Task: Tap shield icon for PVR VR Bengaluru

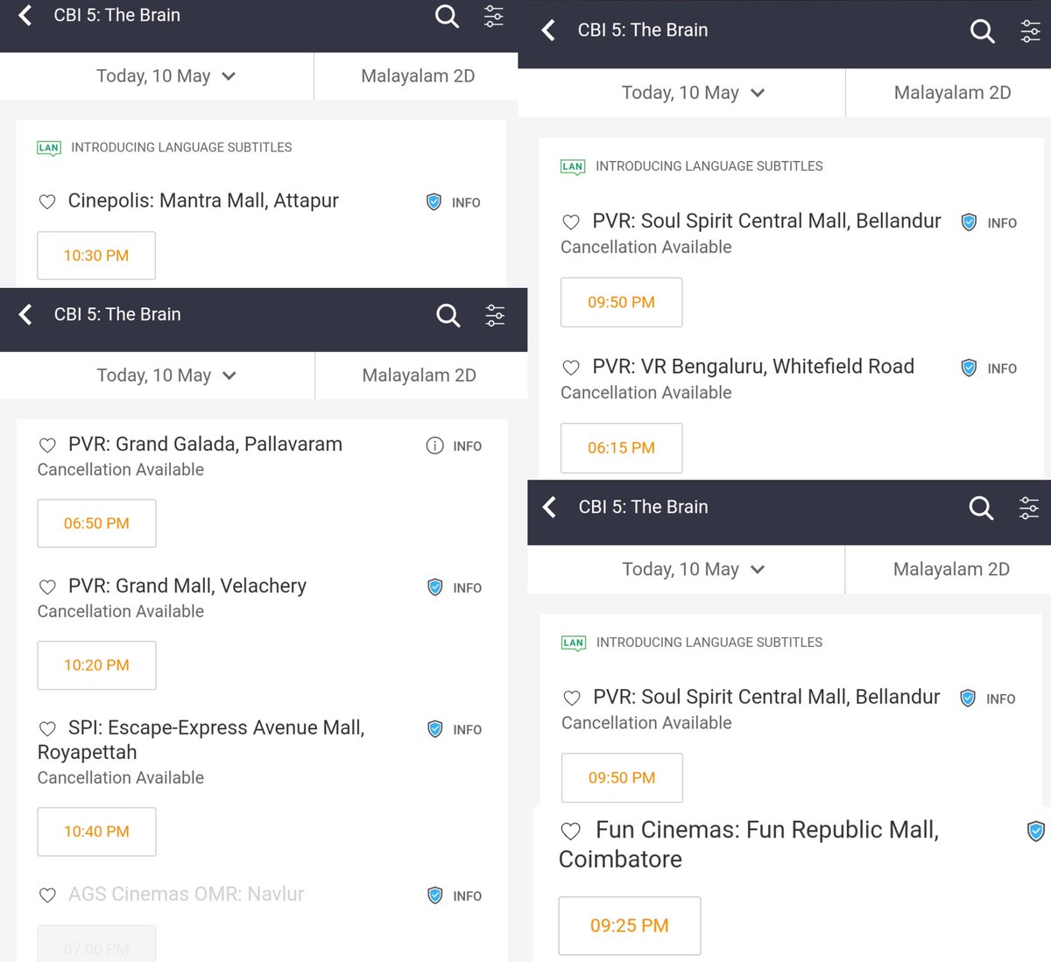Action: (969, 368)
